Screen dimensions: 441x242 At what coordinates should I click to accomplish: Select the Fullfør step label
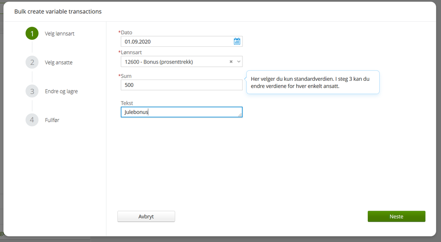click(52, 120)
